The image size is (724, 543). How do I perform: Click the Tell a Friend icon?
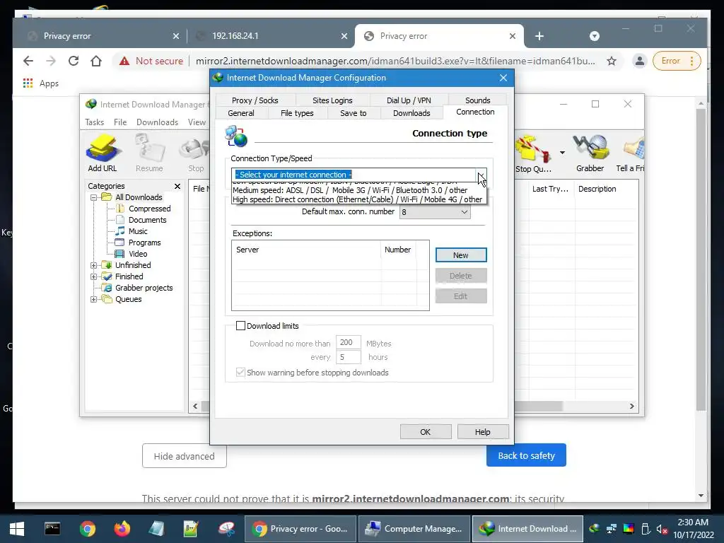630,153
